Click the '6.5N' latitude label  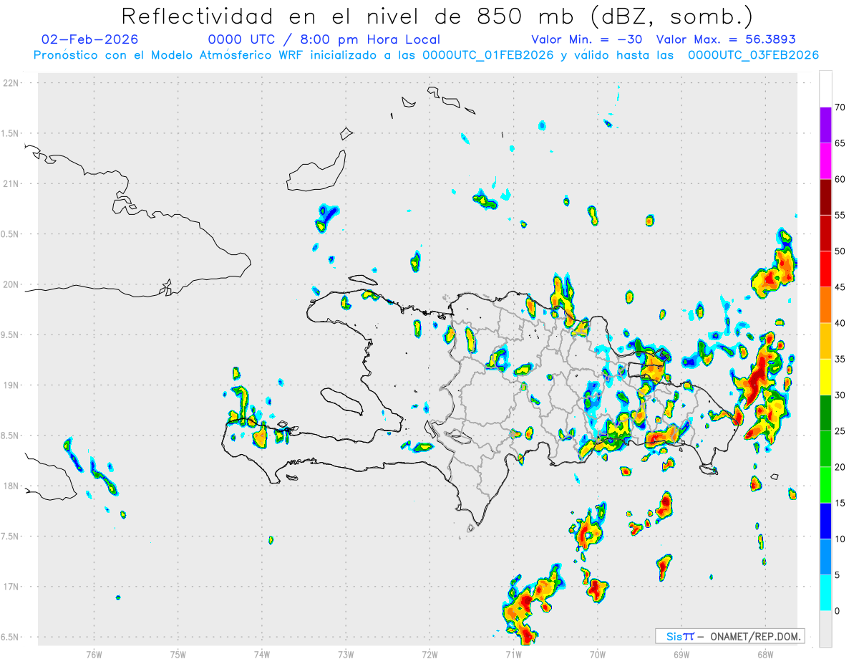[11, 637]
